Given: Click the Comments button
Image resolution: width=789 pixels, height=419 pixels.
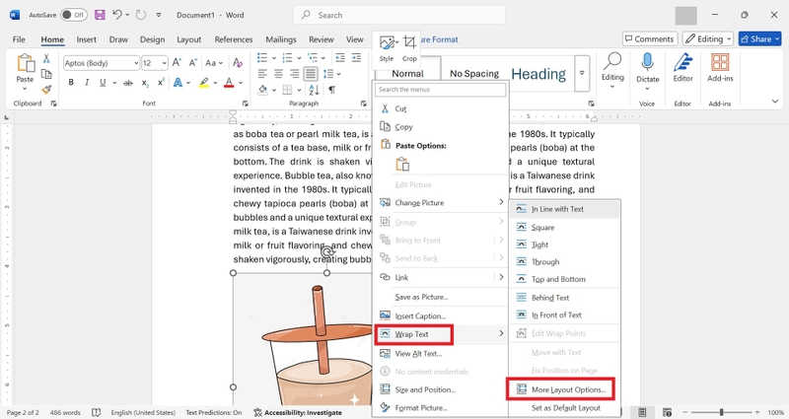Looking at the screenshot, I should [650, 38].
